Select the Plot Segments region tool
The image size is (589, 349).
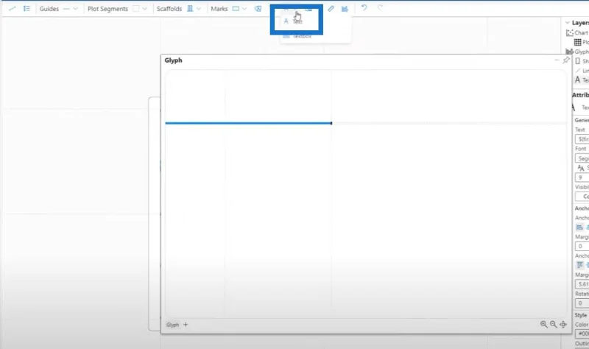coord(135,9)
